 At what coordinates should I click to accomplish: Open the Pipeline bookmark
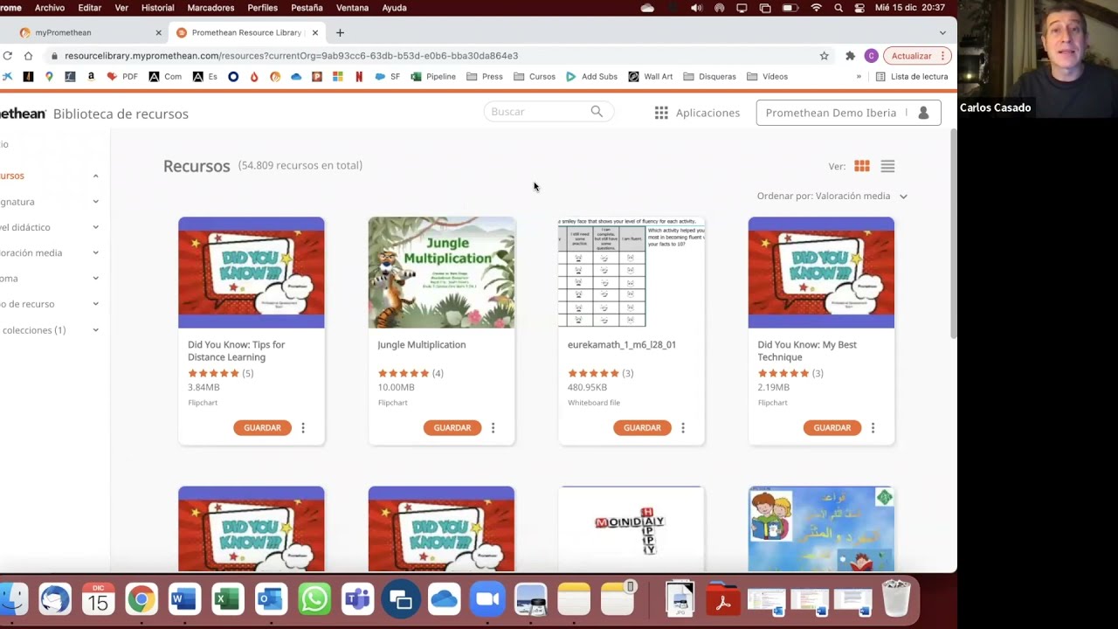click(x=433, y=77)
